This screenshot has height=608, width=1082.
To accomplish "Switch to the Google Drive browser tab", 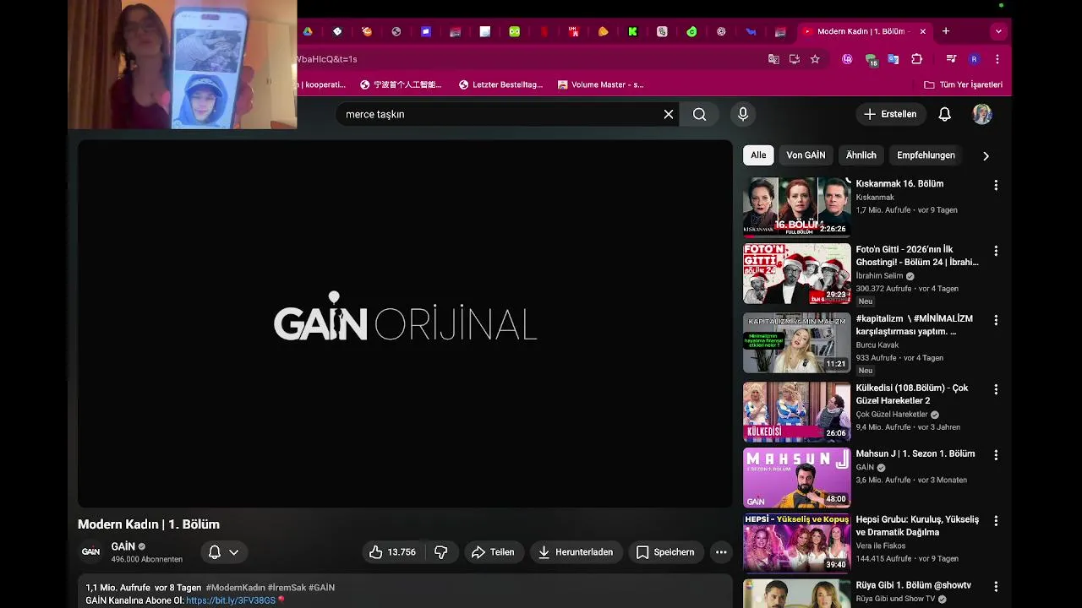I will (x=308, y=31).
